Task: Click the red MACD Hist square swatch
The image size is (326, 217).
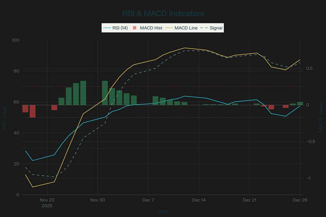Action: pyautogui.click(x=135, y=28)
